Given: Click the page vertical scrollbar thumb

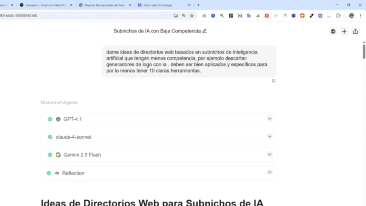Looking at the screenshot, I should pos(364,51).
